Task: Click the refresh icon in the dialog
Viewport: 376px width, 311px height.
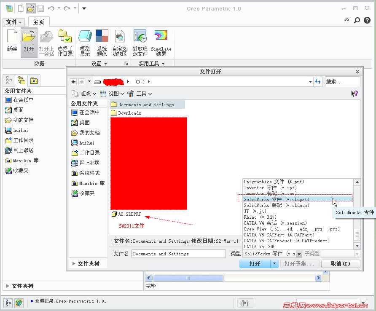Action: [x=318, y=82]
